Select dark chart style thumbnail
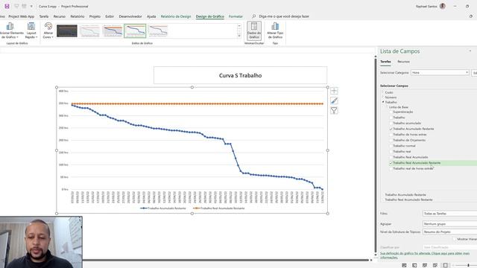477x268 pixels. (67, 31)
